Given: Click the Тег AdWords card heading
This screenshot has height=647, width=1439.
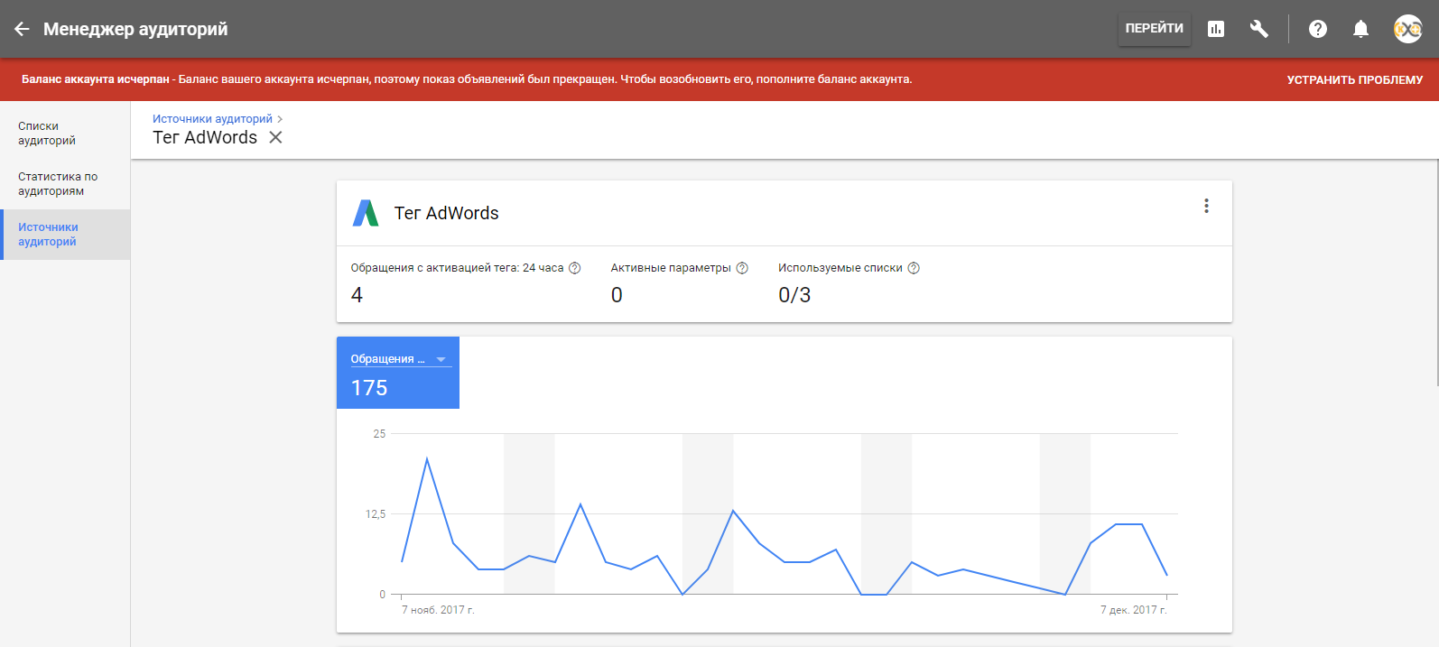Looking at the screenshot, I should [446, 213].
